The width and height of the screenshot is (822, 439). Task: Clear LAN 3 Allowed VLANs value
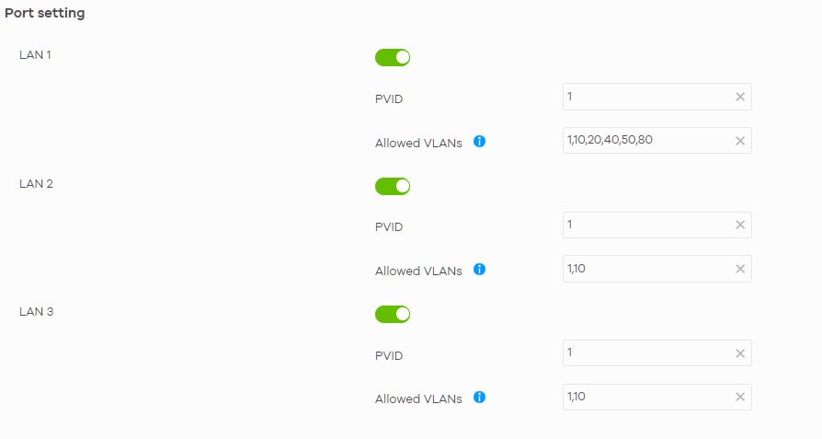(x=740, y=397)
